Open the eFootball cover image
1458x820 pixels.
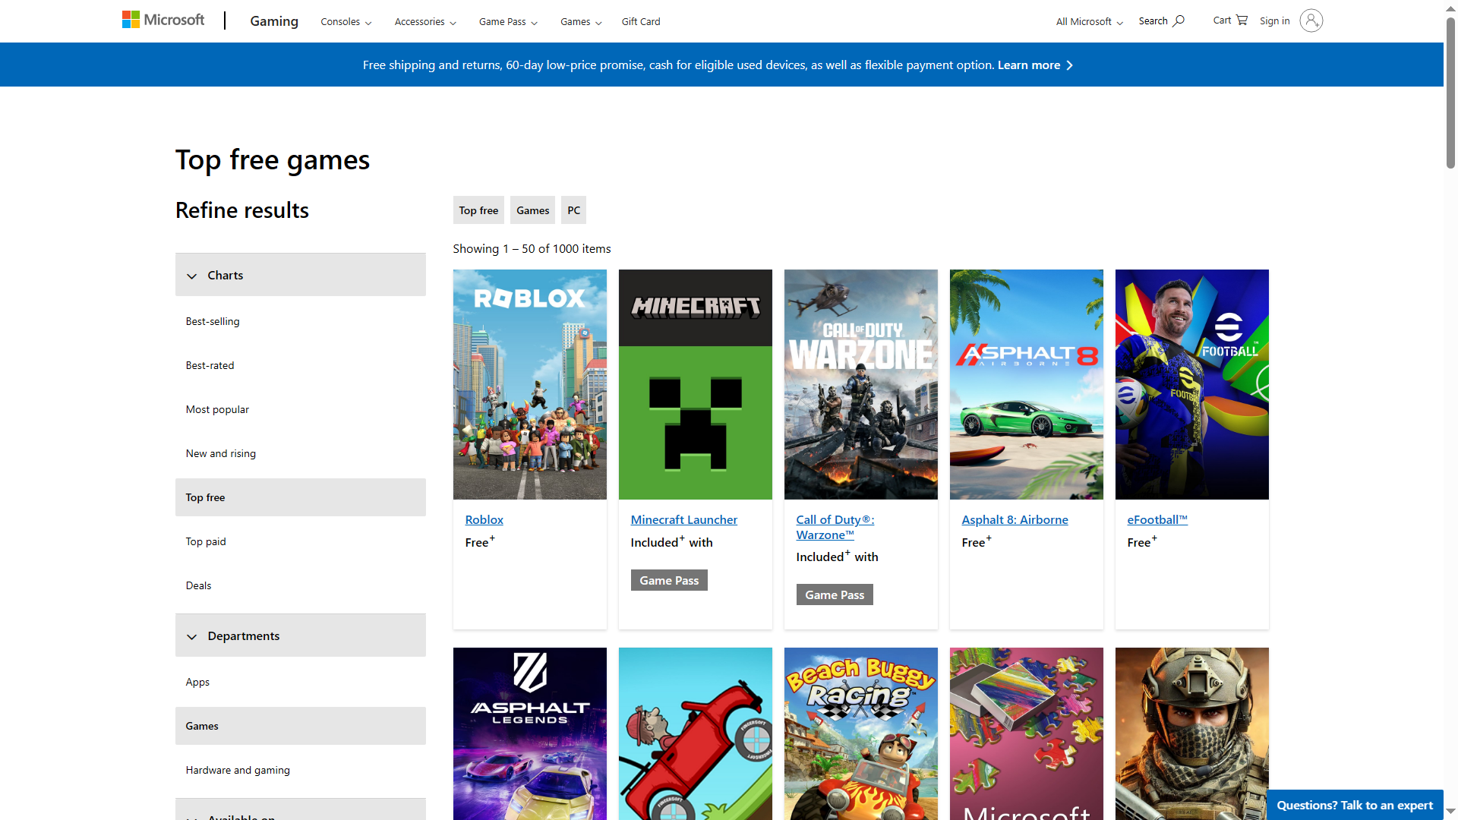pyautogui.click(x=1192, y=384)
